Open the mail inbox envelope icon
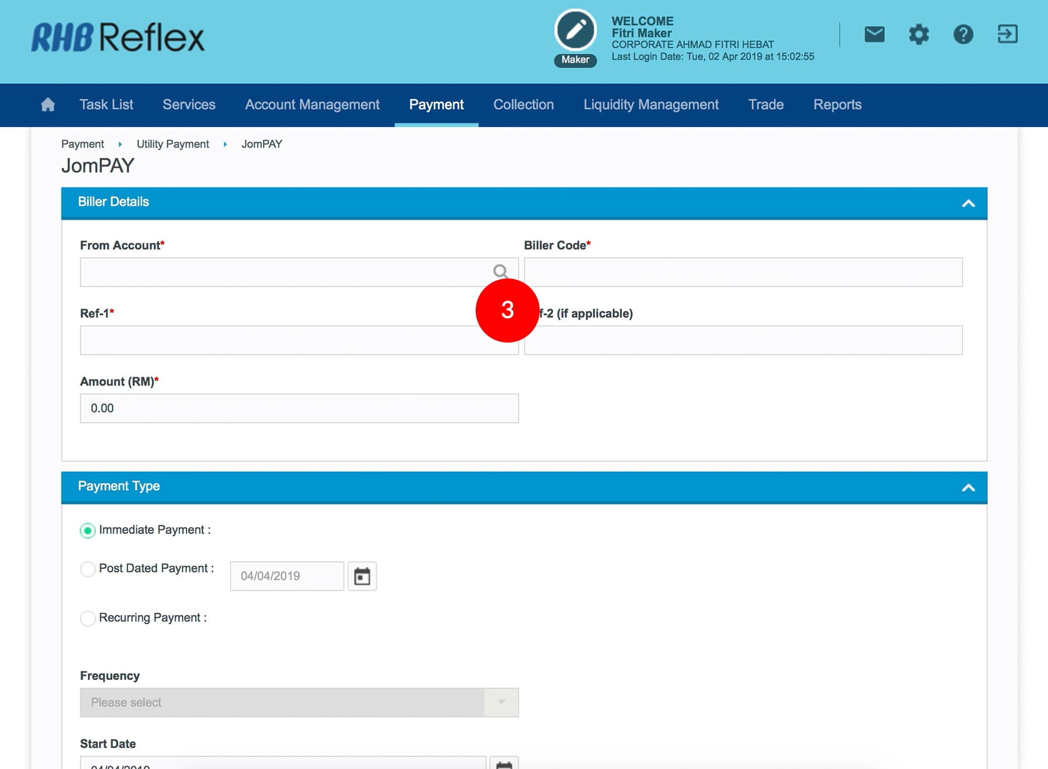 pyautogui.click(x=874, y=34)
